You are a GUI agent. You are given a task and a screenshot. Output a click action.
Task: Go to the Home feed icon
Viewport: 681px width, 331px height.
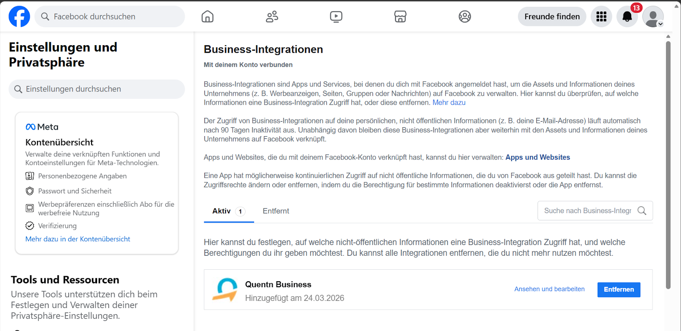click(x=207, y=17)
